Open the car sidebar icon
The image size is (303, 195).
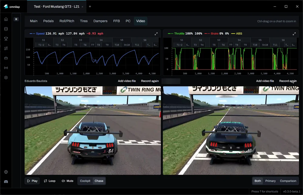(x=6, y=58)
